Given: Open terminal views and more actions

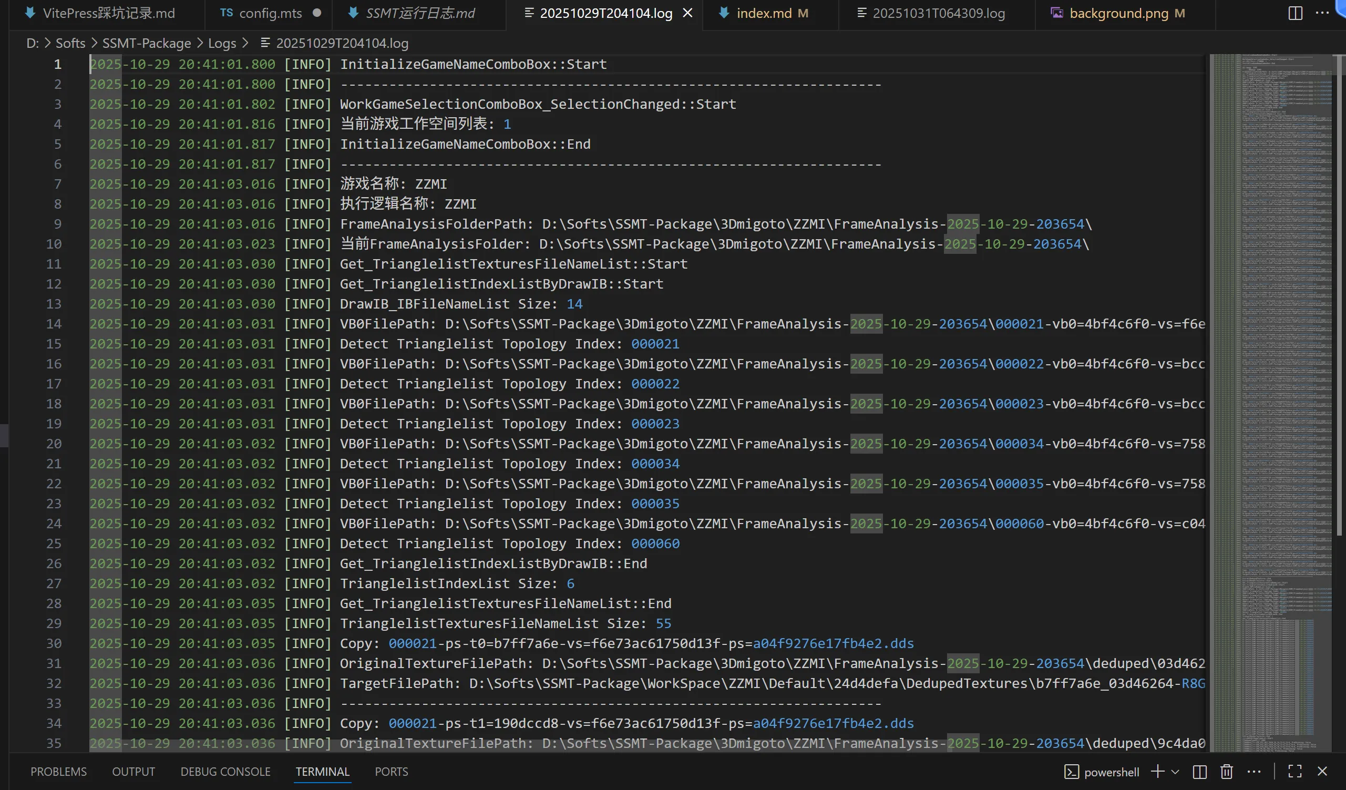Looking at the screenshot, I should point(1253,771).
